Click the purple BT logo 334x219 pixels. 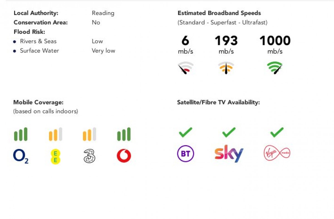[x=186, y=154]
